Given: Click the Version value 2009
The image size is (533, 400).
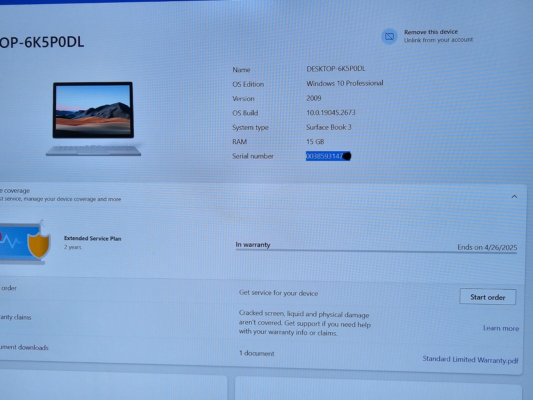Looking at the screenshot, I should pyautogui.click(x=314, y=98).
